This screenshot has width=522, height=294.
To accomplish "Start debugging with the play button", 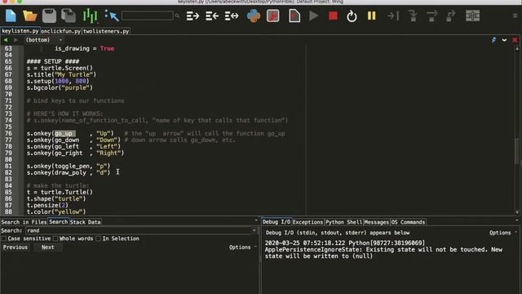I will pyautogui.click(x=313, y=16).
